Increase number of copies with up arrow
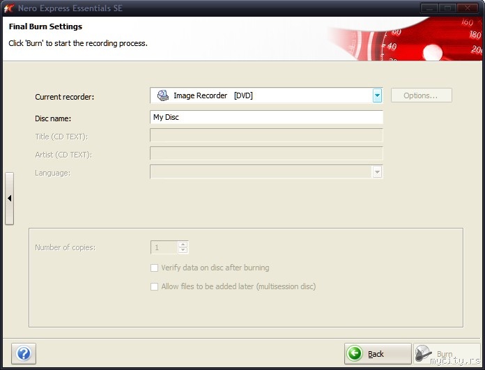The width and height of the screenshot is (485, 370). [183, 245]
